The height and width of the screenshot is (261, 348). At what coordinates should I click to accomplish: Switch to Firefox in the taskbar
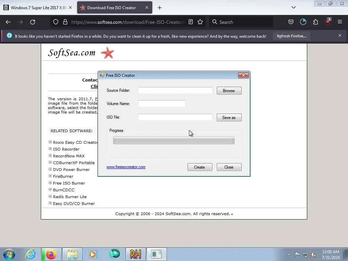click(51, 254)
